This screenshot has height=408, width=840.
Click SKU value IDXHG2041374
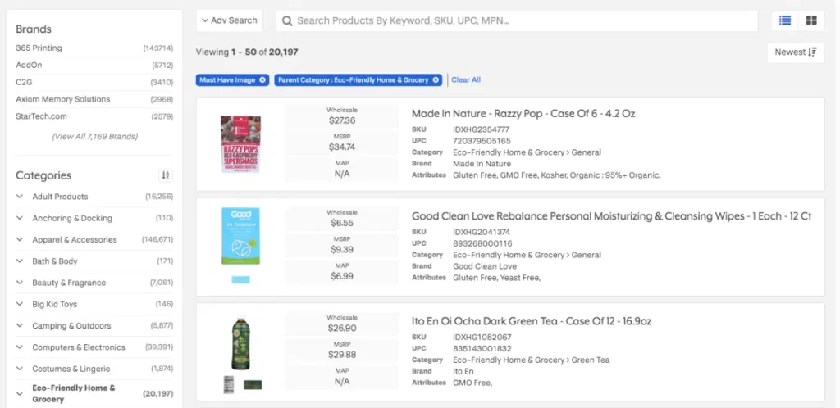(x=481, y=232)
